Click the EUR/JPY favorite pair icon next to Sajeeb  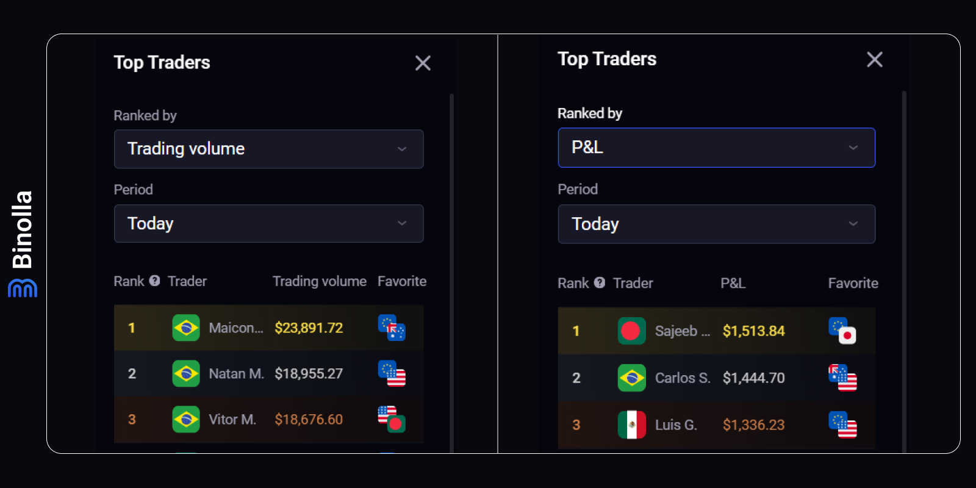(x=844, y=331)
